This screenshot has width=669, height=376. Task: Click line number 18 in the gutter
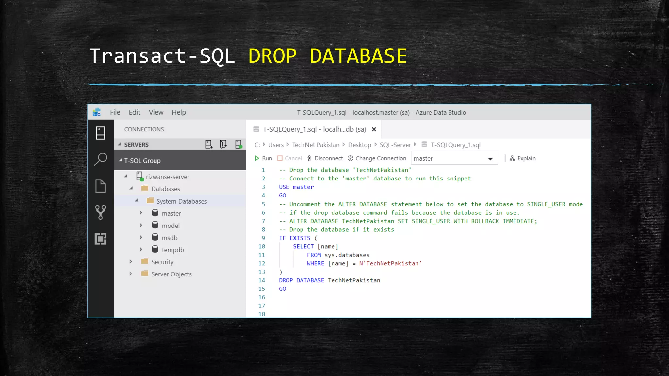point(262,314)
